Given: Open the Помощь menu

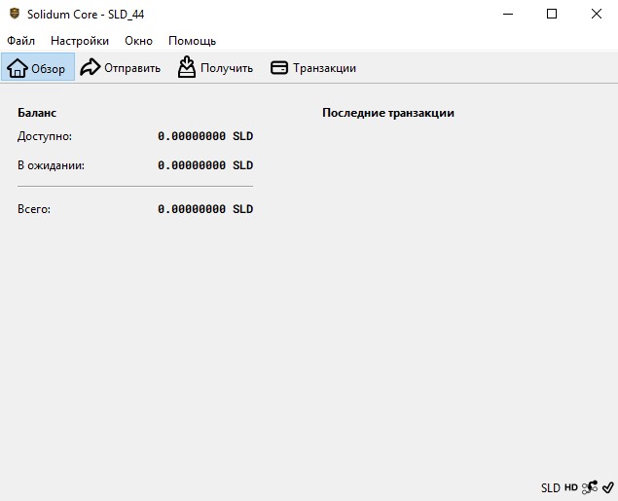Looking at the screenshot, I should click(192, 41).
